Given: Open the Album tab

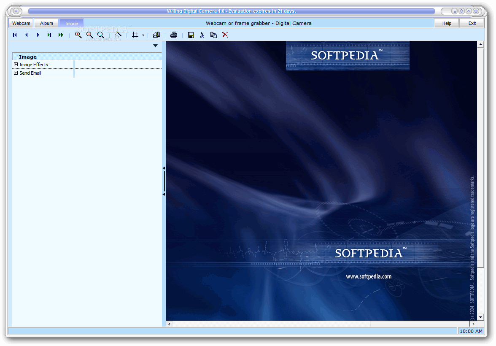Looking at the screenshot, I should tap(46, 24).
